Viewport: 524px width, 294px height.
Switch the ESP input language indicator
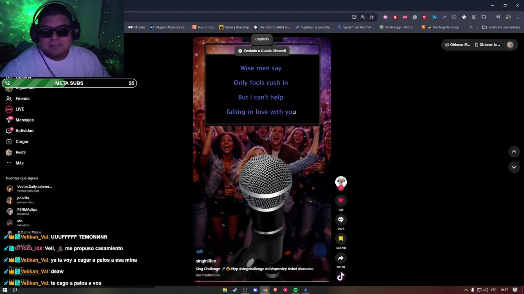(x=494, y=290)
